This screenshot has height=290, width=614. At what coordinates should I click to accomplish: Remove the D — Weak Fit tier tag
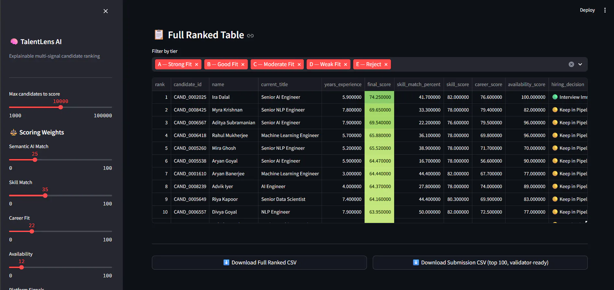346,64
